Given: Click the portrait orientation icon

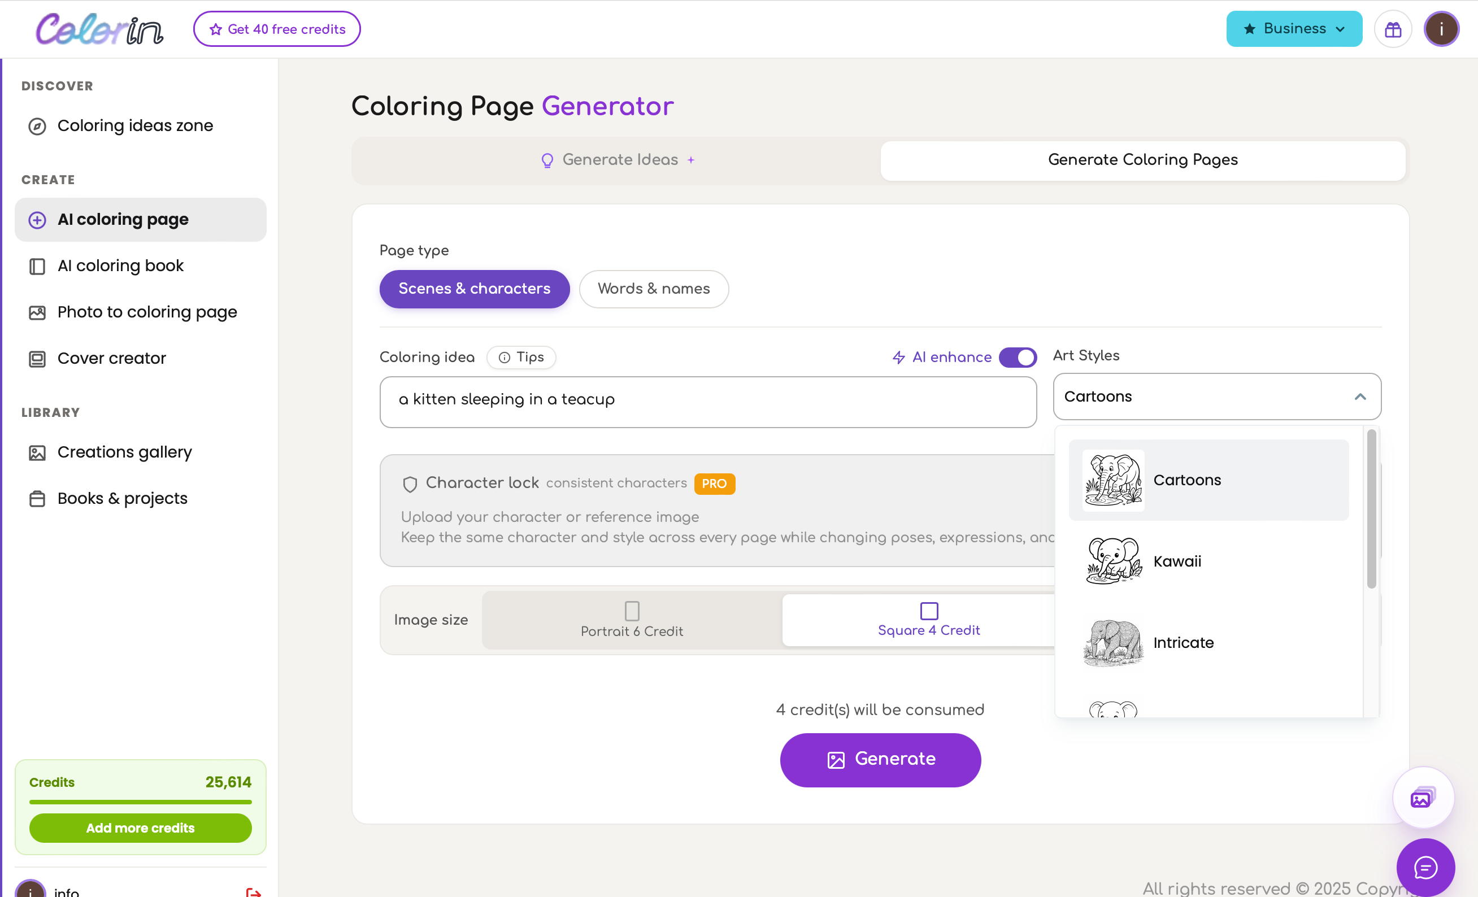Looking at the screenshot, I should pos(632,611).
